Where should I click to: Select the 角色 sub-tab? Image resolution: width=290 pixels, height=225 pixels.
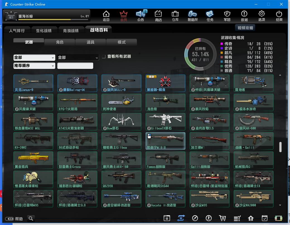click(x=60, y=42)
